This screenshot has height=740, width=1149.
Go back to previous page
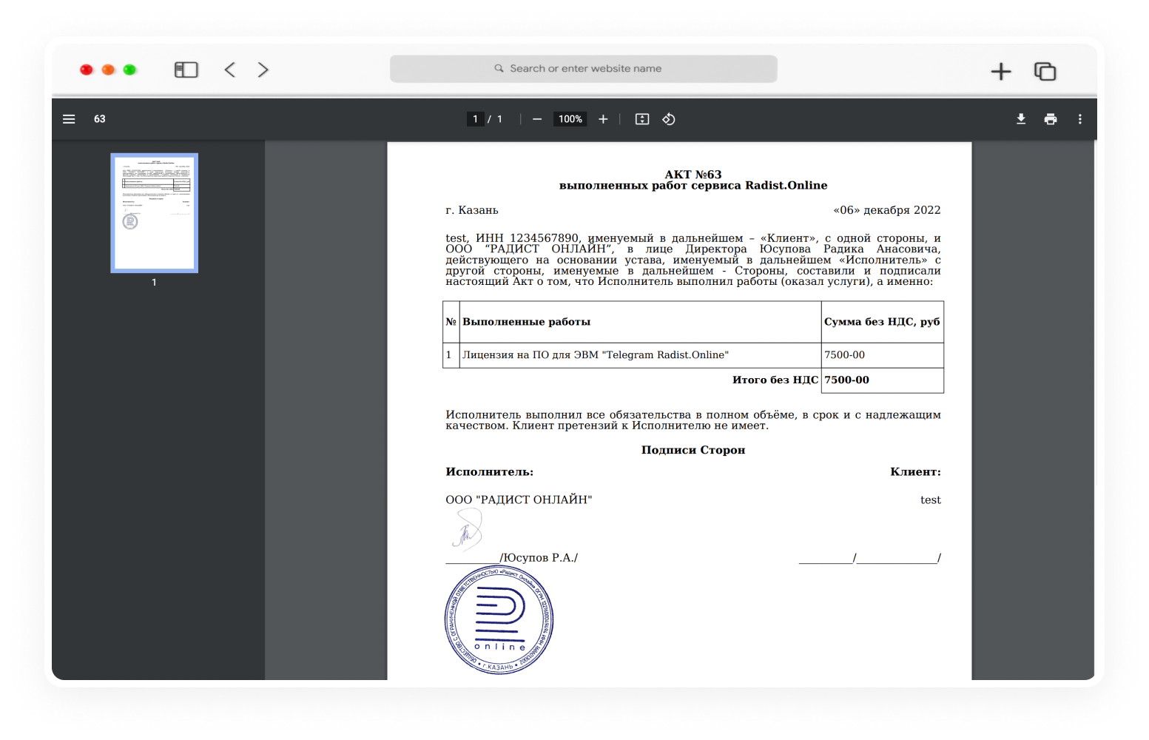tap(230, 70)
